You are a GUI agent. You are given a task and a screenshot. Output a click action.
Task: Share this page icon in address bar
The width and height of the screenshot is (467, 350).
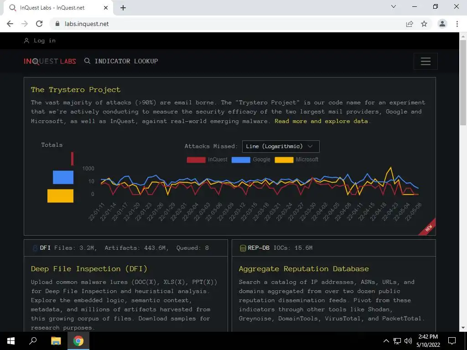click(410, 24)
